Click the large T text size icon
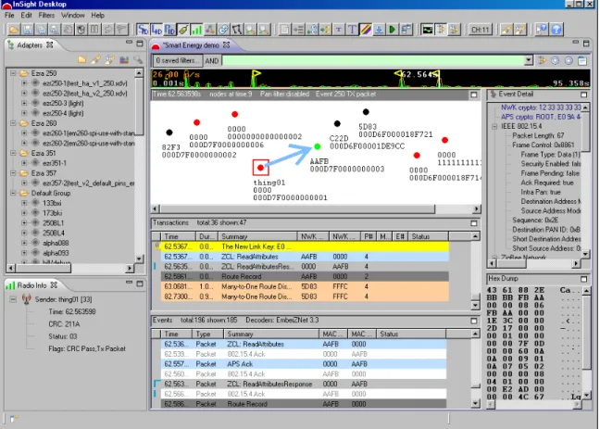This screenshot has height=429, width=600. [x=352, y=30]
